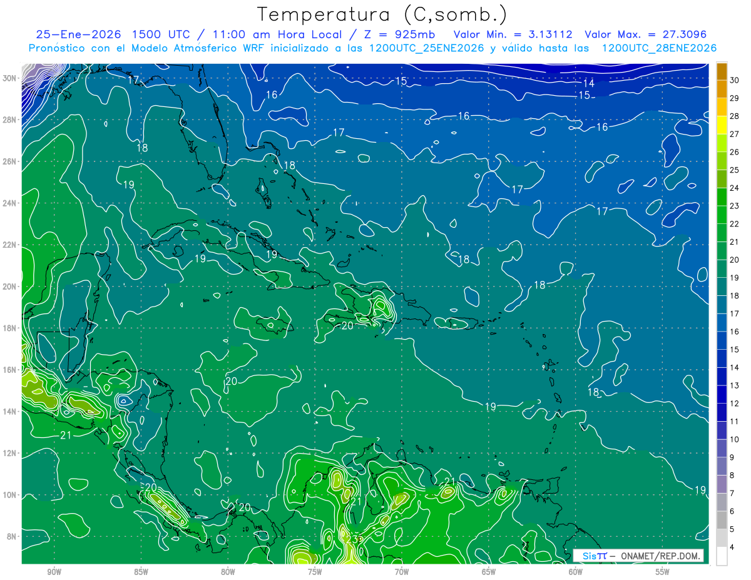Click the colorbar scale label 27
Viewport: 751px width, 580px height.
click(x=735, y=134)
